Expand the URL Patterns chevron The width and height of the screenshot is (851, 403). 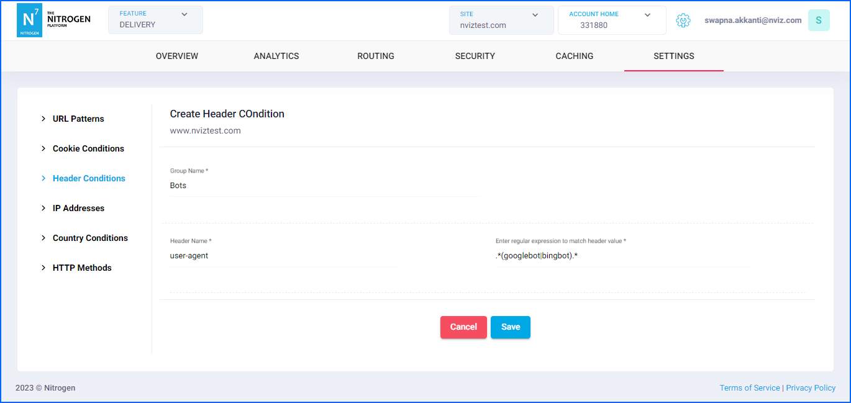(43, 119)
